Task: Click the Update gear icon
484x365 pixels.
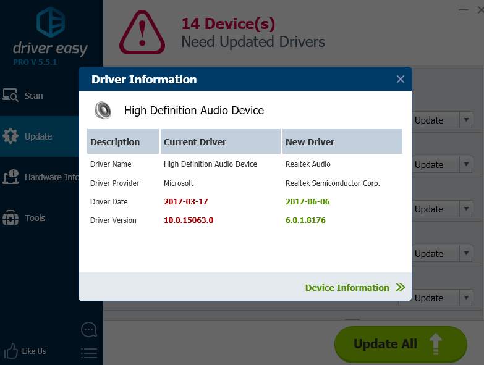Action: coord(11,136)
